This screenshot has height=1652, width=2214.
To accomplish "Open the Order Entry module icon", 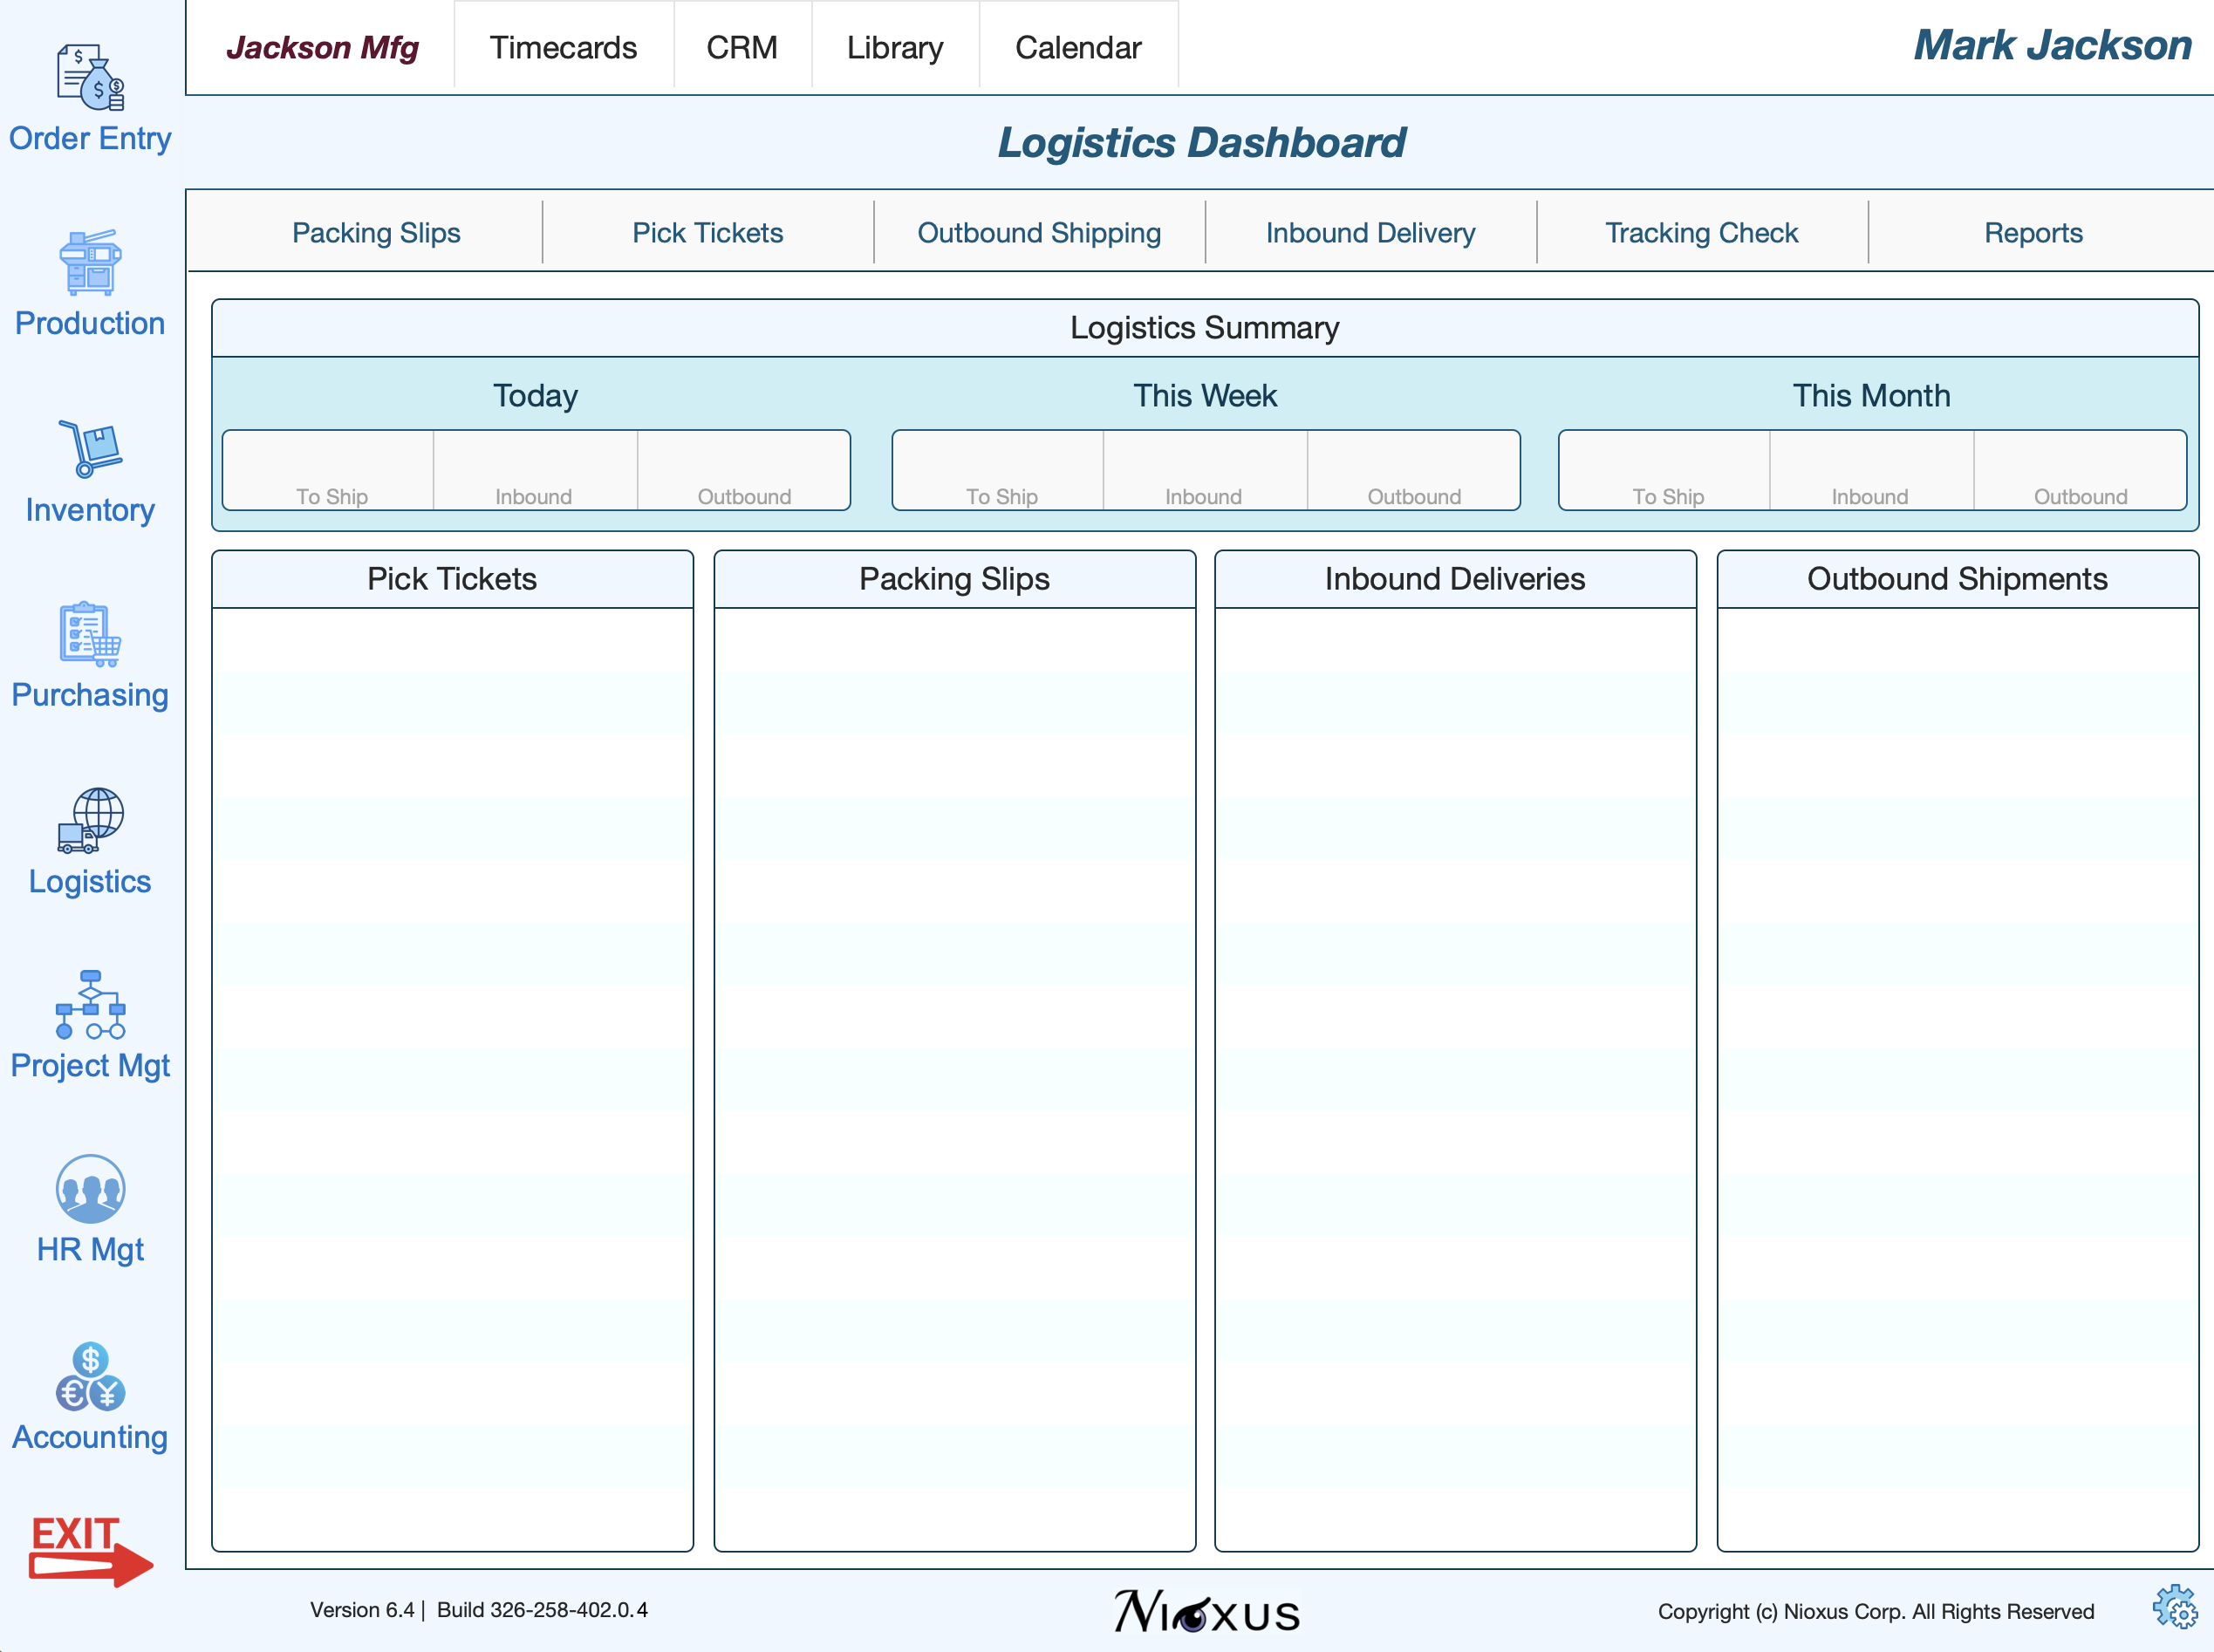I will point(90,77).
